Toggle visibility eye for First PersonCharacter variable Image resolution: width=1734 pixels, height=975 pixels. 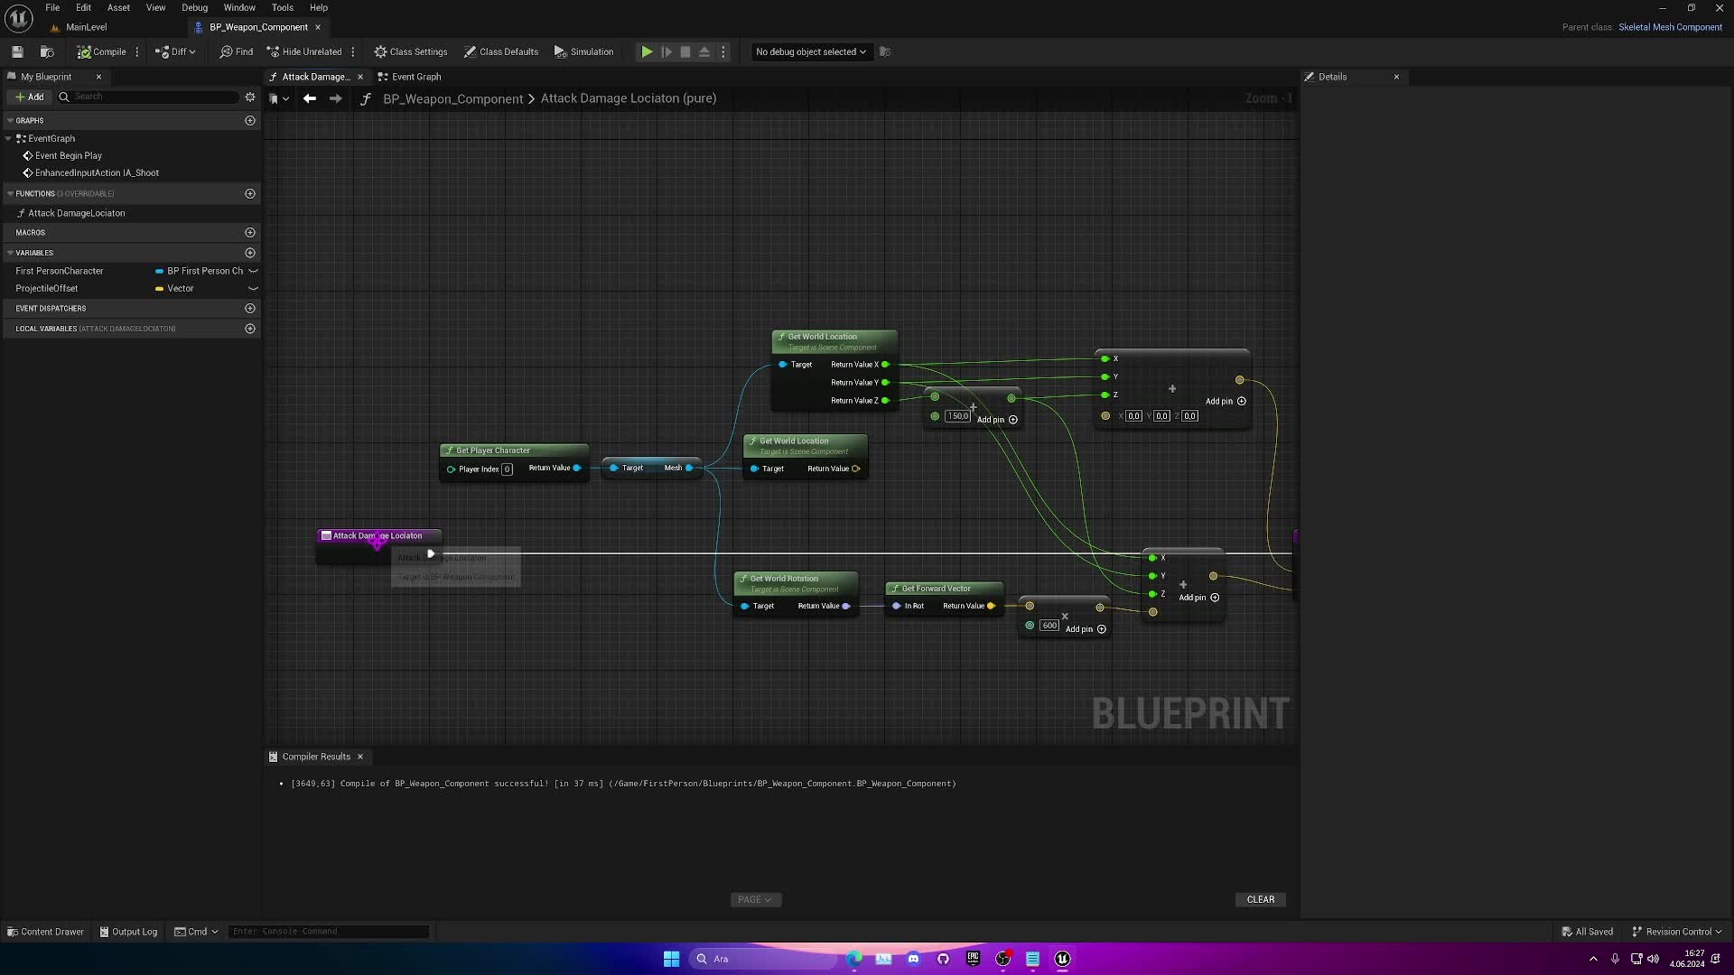click(x=253, y=271)
